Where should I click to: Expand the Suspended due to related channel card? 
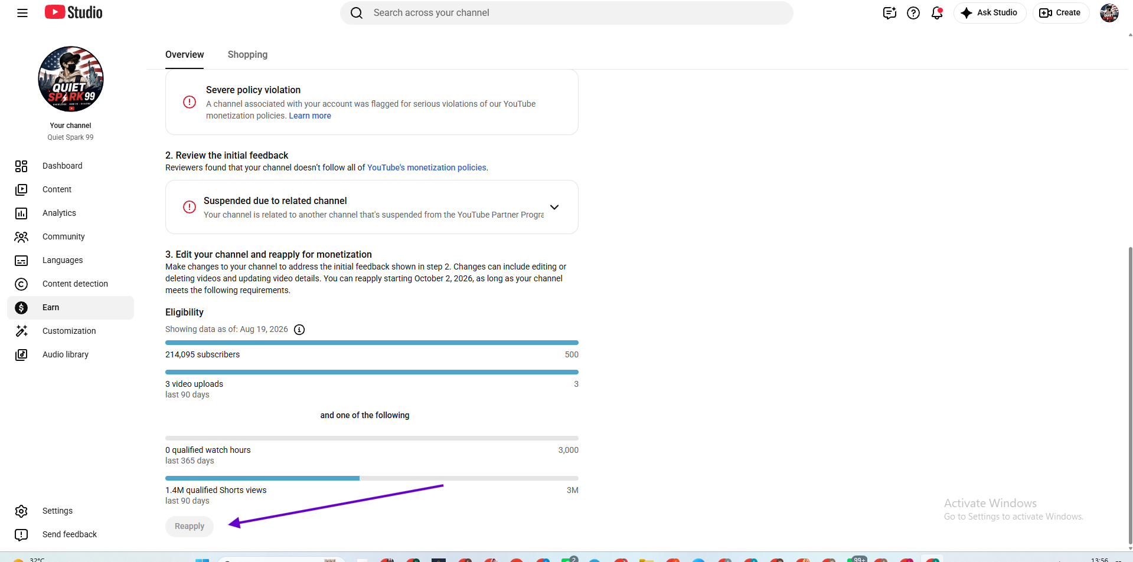click(x=554, y=207)
